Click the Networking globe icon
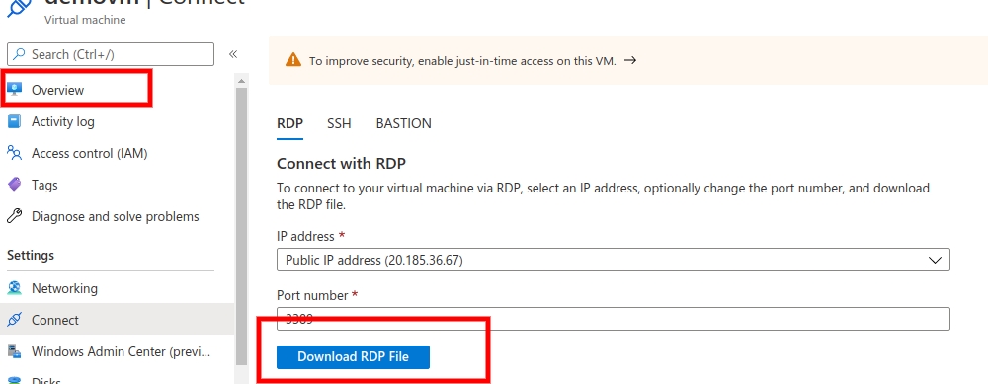 point(14,288)
